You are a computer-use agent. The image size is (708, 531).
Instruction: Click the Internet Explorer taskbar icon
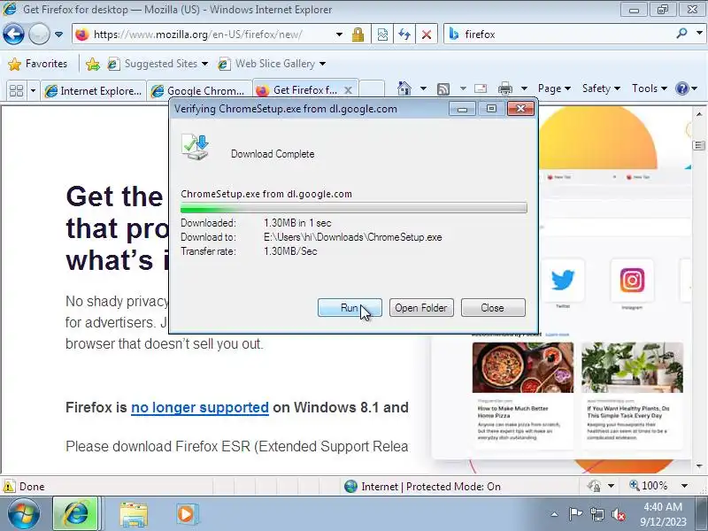click(75, 514)
